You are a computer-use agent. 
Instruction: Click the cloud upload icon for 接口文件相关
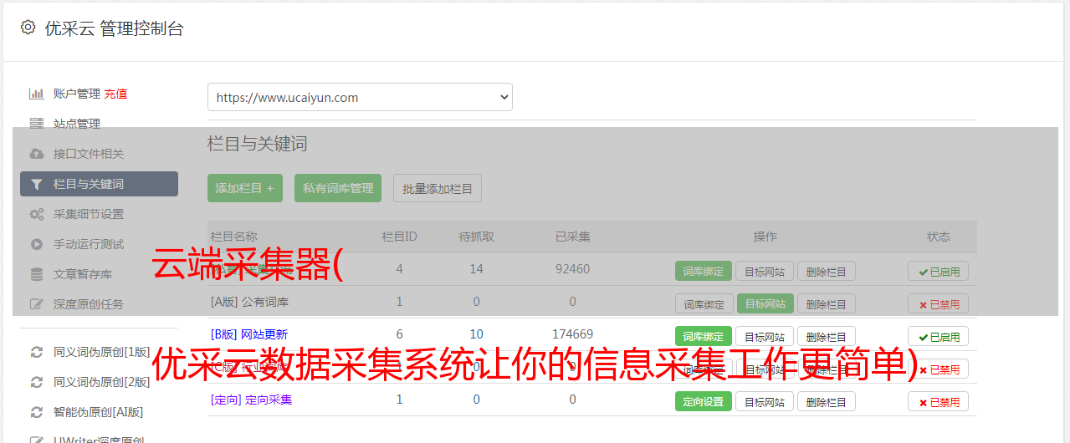click(x=37, y=154)
